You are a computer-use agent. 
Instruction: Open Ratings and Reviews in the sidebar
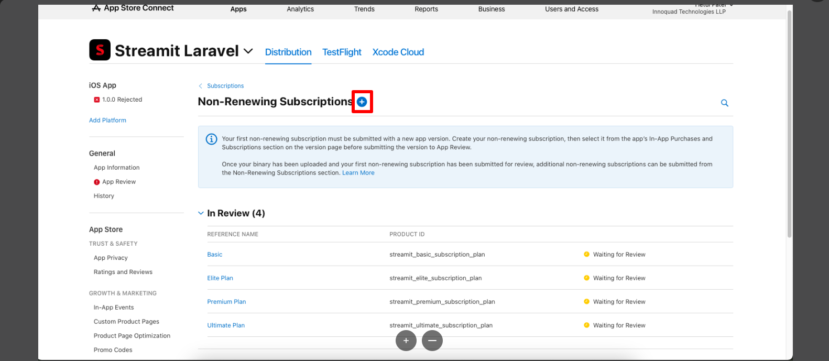(123, 272)
